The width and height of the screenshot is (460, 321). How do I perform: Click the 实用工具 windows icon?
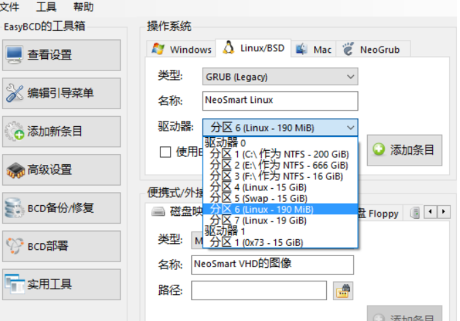tap(15, 284)
